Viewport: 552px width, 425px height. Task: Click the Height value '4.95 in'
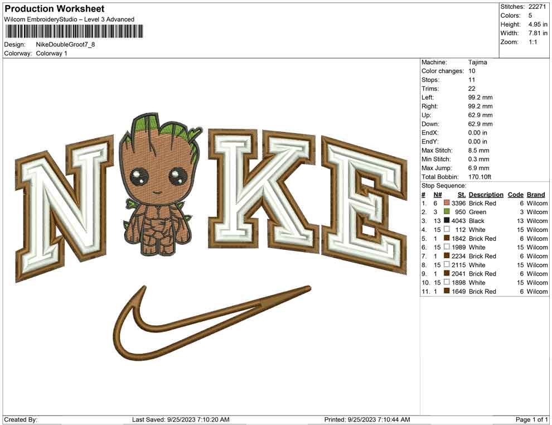pyautogui.click(x=538, y=25)
